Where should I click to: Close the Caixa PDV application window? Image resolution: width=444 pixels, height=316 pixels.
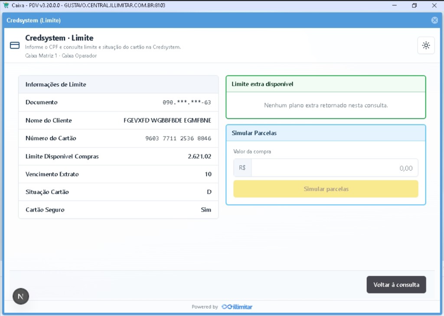coord(434,5)
